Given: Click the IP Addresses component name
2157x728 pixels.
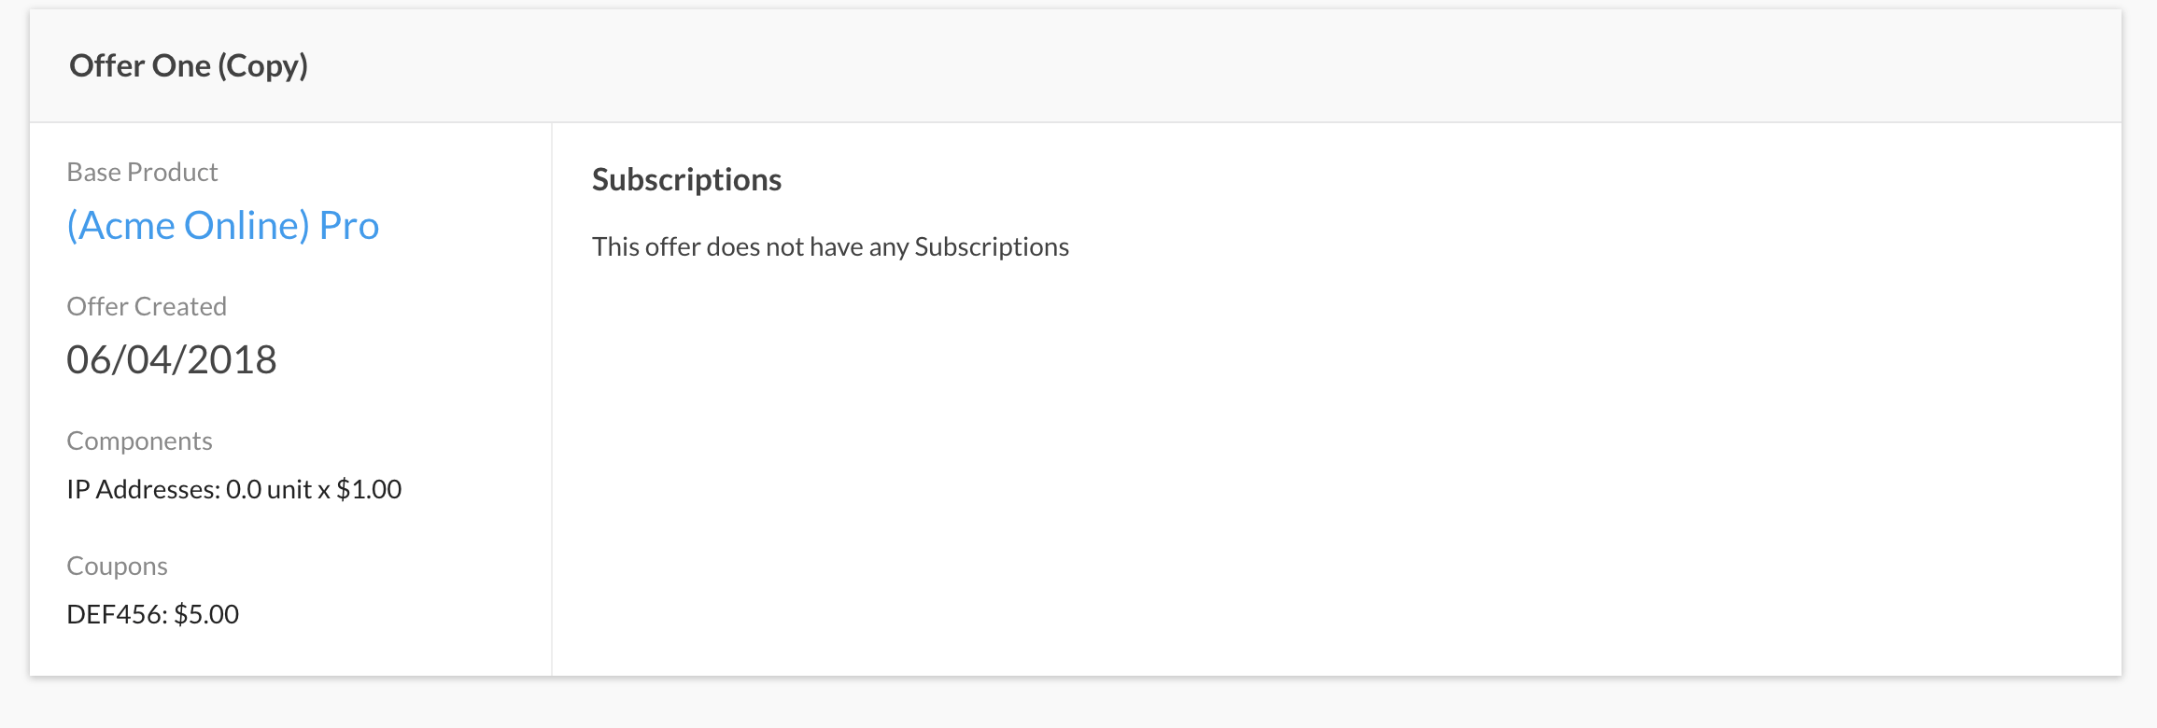Looking at the screenshot, I should pyautogui.click(x=142, y=490).
